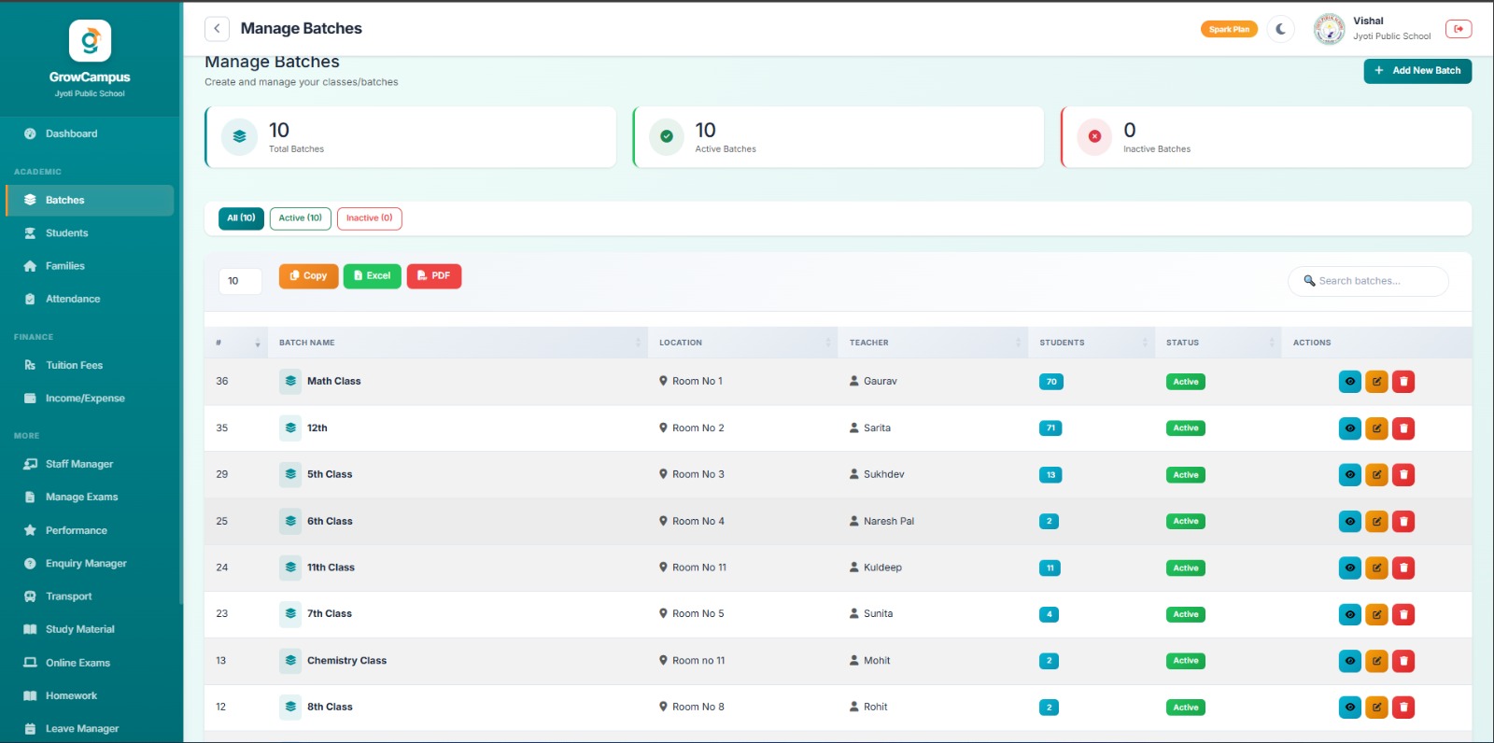Sort the table by the # column
This screenshot has height=743, width=1494.
[x=237, y=343]
